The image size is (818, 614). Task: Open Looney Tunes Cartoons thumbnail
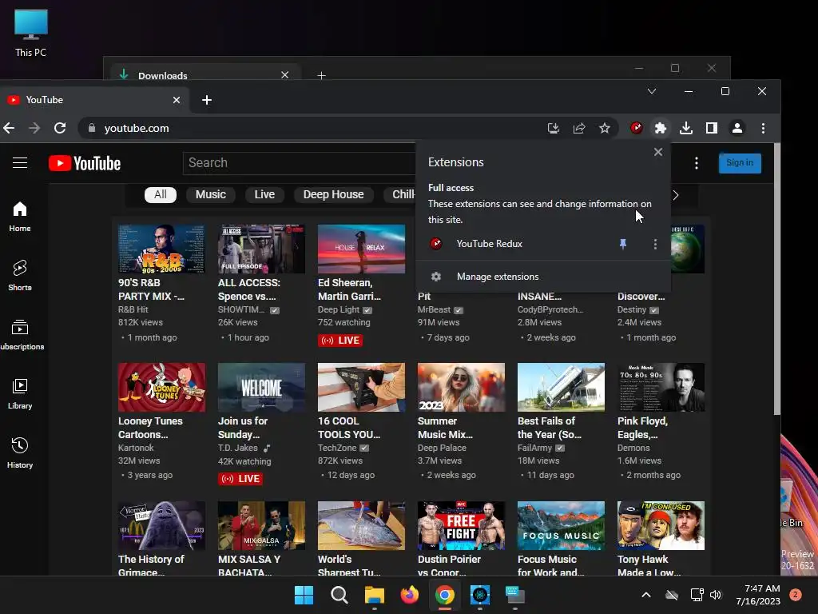[x=161, y=388]
